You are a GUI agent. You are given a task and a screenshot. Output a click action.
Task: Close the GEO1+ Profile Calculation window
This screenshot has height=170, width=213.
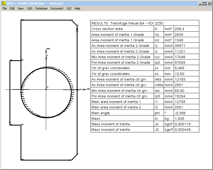coord(209,3)
